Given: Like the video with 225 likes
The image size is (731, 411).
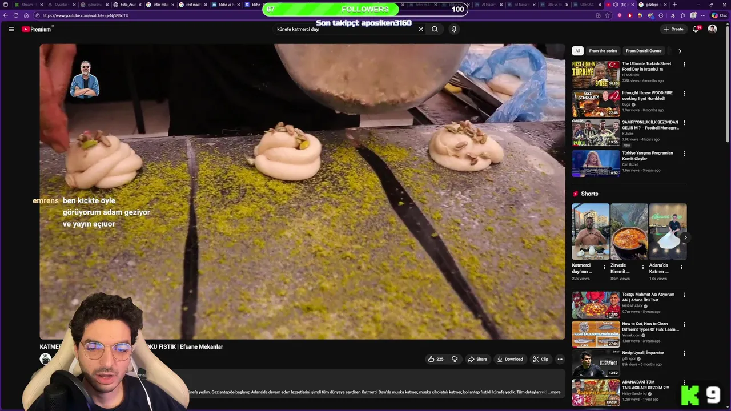Looking at the screenshot, I should click(x=436, y=359).
